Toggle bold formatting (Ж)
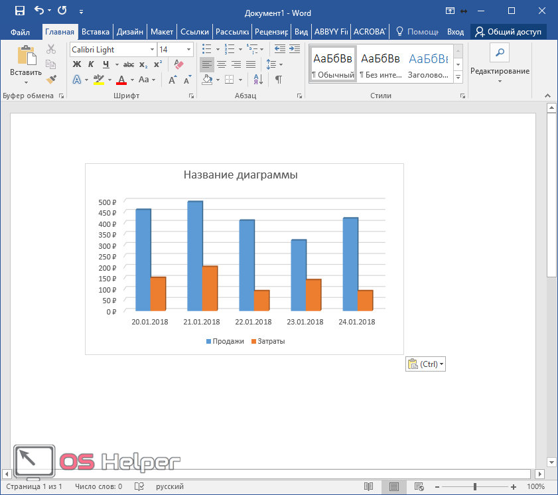 point(76,64)
